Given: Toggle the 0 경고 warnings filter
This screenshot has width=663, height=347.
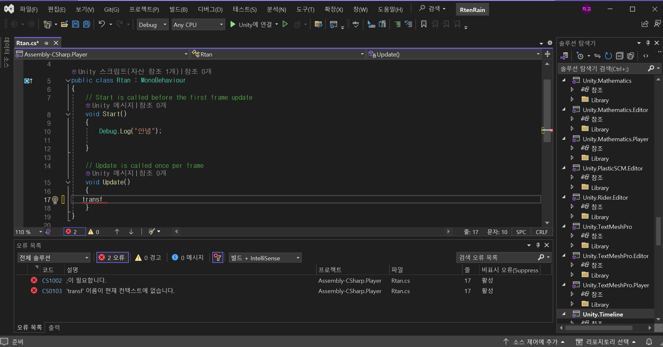Looking at the screenshot, I should point(148,258).
